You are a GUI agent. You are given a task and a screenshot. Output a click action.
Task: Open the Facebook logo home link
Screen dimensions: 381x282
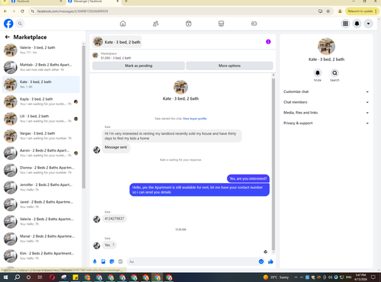pyautogui.click(x=8, y=24)
